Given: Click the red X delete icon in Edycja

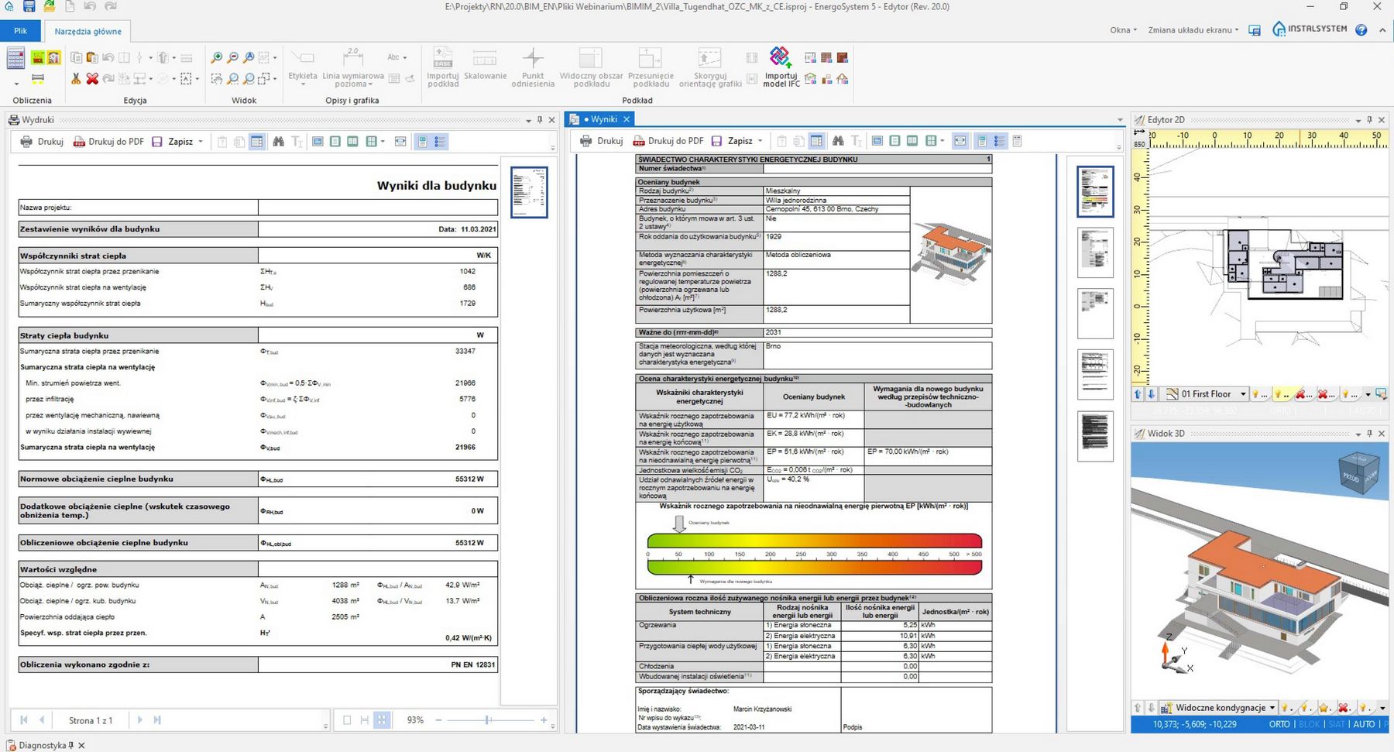Looking at the screenshot, I should click(92, 78).
